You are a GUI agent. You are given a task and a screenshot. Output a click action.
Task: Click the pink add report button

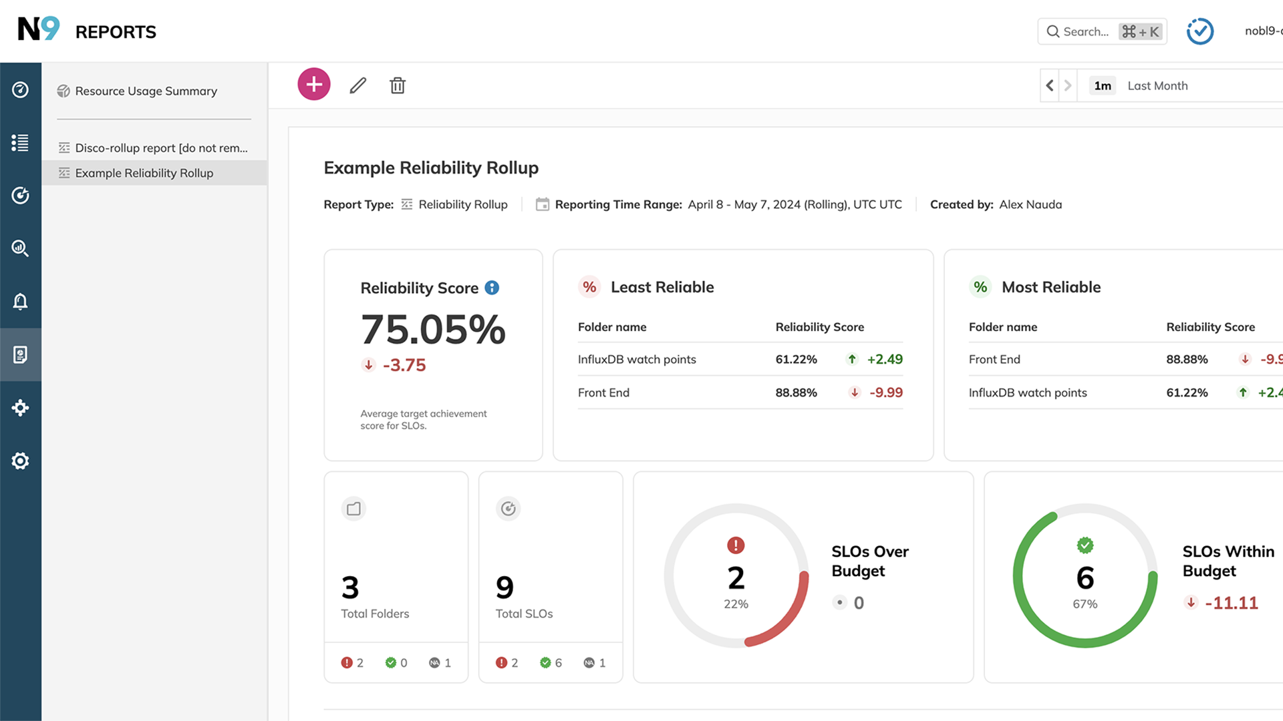(x=313, y=85)
